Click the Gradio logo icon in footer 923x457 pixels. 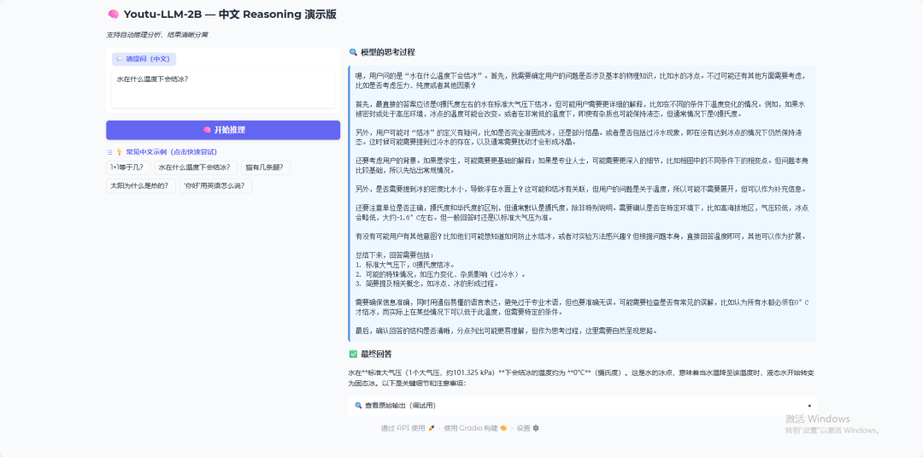click(503, 428)
